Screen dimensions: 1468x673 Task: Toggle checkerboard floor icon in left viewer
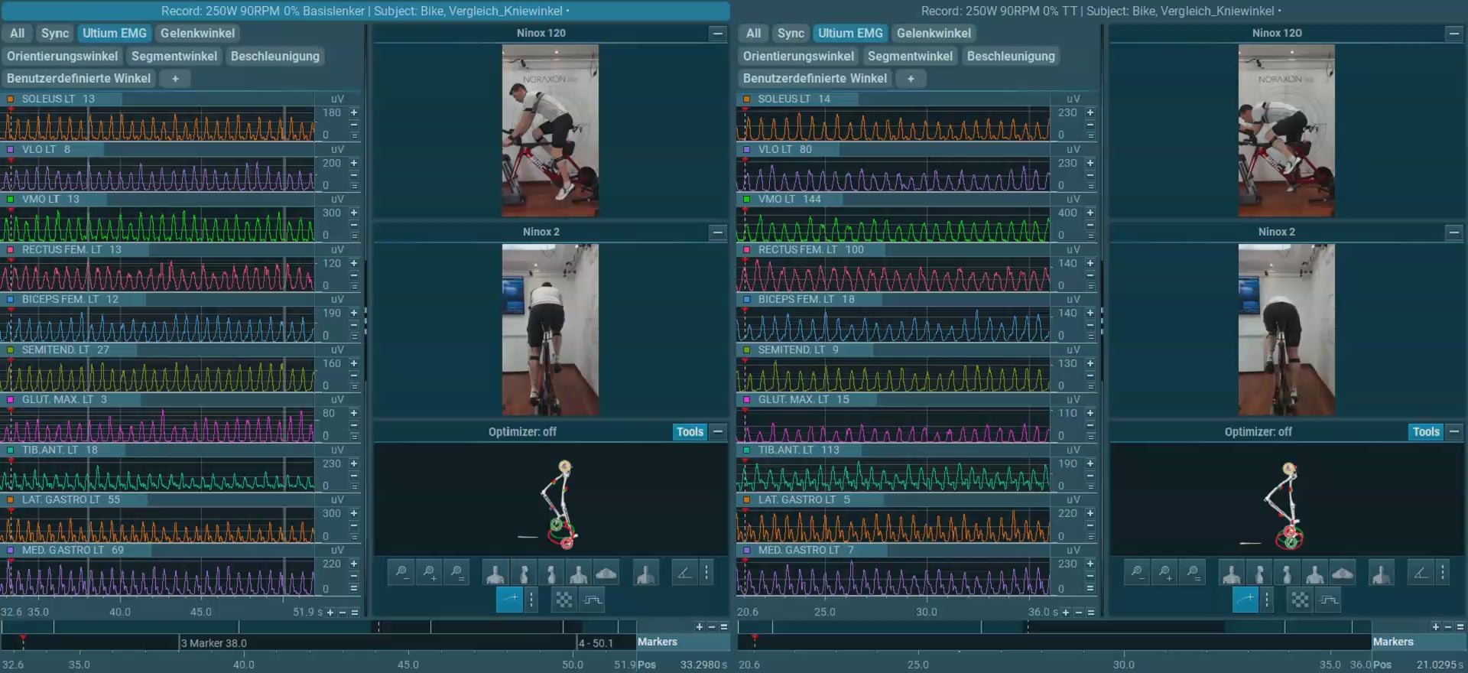[564, 600]
